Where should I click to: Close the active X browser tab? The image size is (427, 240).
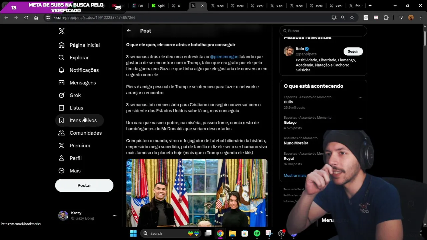(202, 6)
